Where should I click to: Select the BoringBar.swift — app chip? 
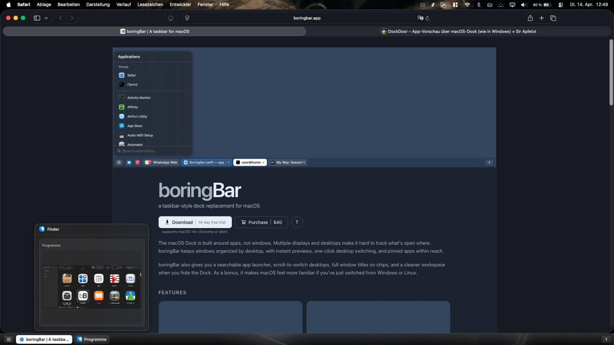[206, 163]
